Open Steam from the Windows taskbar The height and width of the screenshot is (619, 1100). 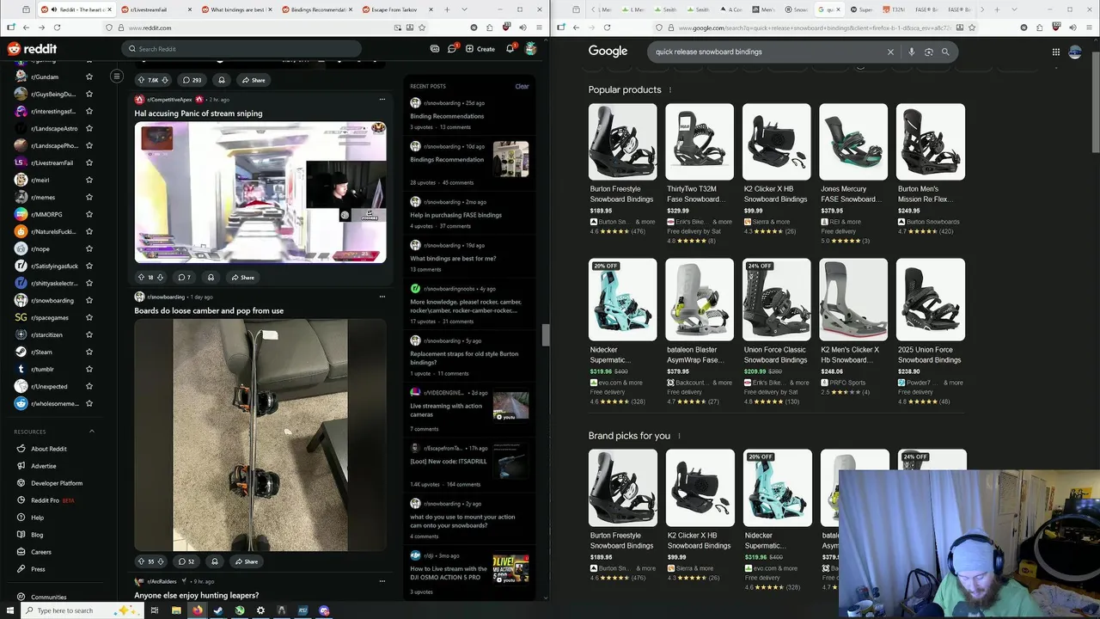[218, 610]
